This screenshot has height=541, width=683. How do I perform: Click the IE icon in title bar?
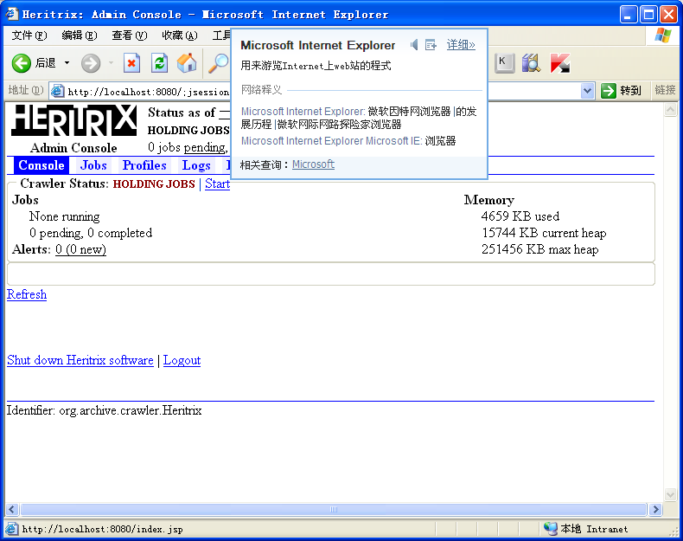tap(12, 14)
